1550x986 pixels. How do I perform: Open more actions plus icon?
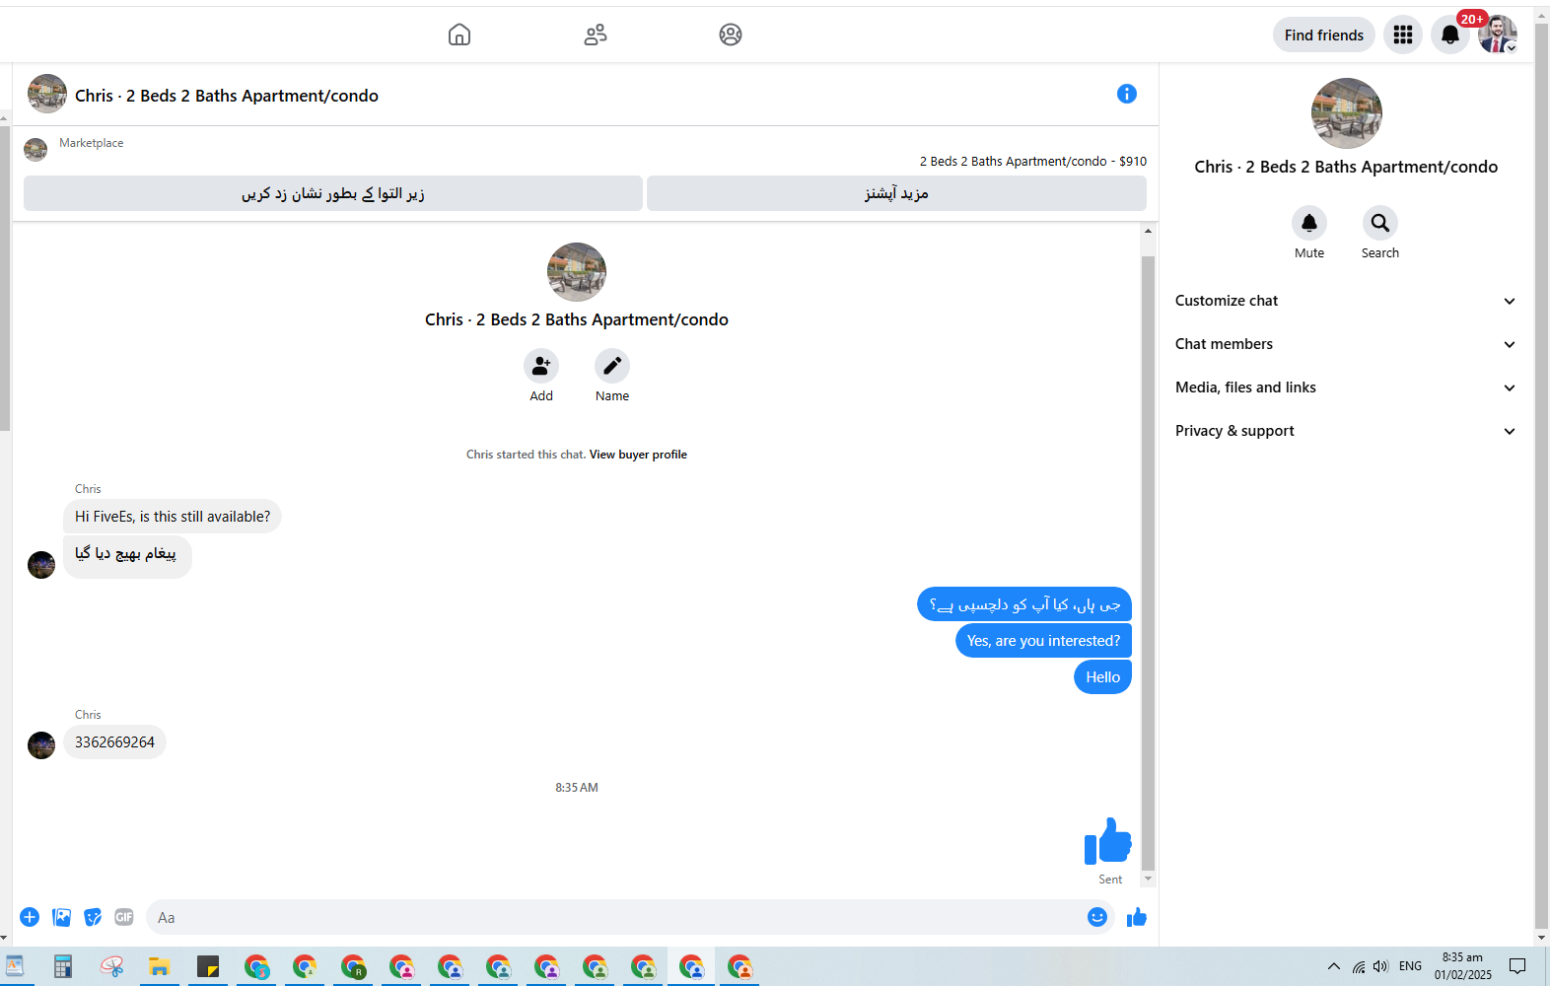tap(30, 917)
